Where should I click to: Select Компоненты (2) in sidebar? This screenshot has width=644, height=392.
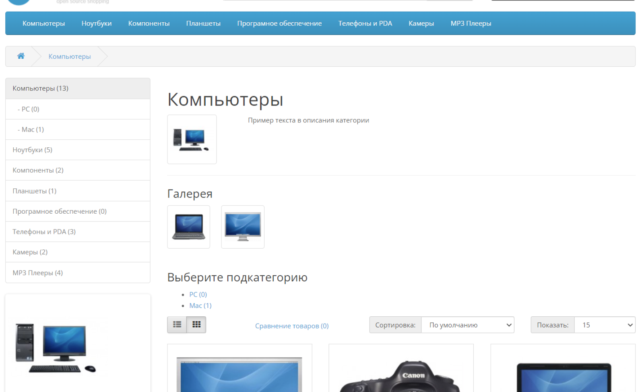(x=78, y=170)
